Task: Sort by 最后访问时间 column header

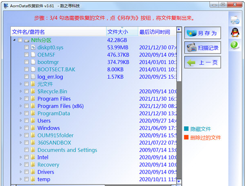Action: 157,32
